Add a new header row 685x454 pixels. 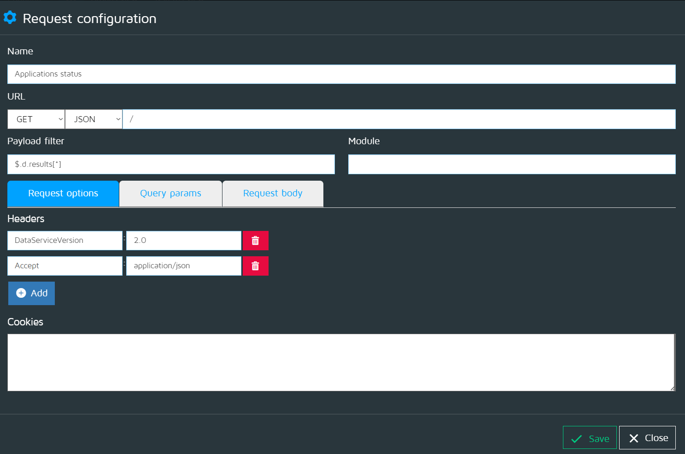point(31,293)
